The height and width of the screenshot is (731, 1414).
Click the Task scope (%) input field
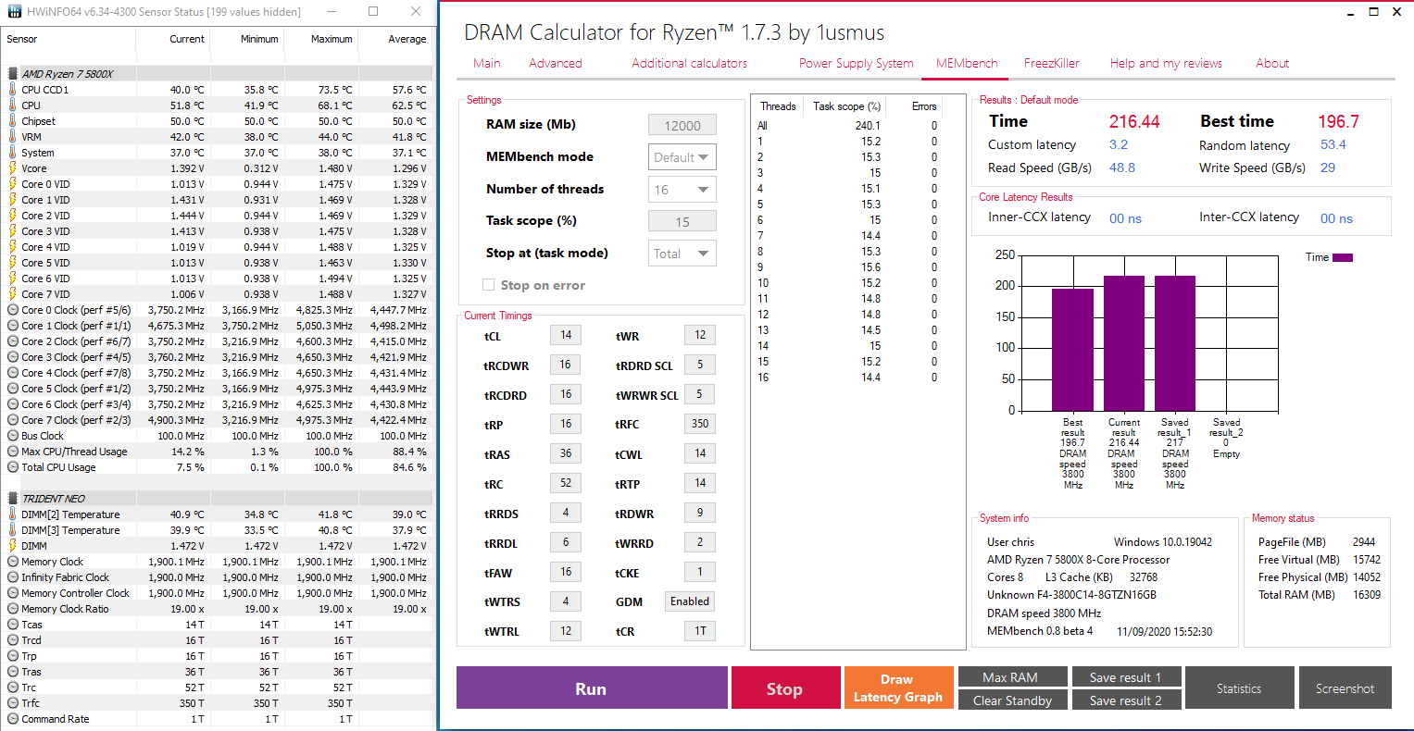682,222
